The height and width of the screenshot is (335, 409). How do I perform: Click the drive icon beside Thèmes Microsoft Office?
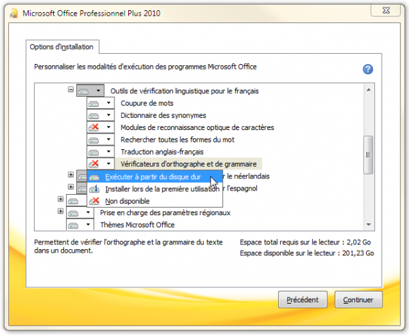click(74, 225)
